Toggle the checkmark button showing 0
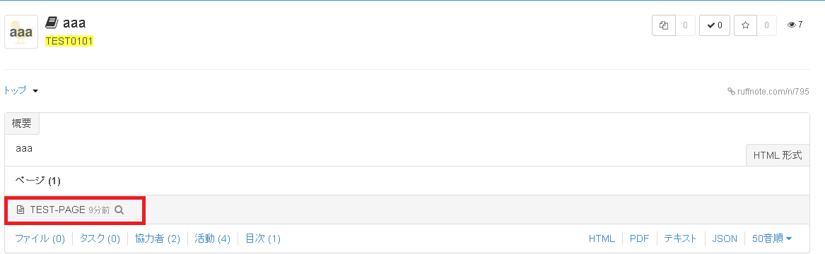 pyautogui.click(x=715, y=25)
